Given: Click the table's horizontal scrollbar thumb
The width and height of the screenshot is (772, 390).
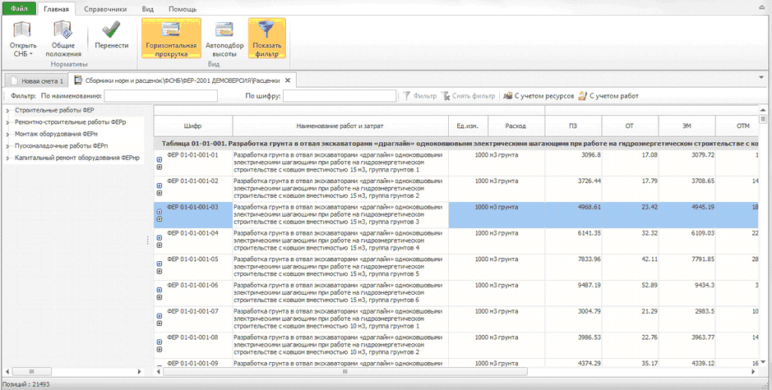Looking at the screenshot, I should (x=344, y=372).
